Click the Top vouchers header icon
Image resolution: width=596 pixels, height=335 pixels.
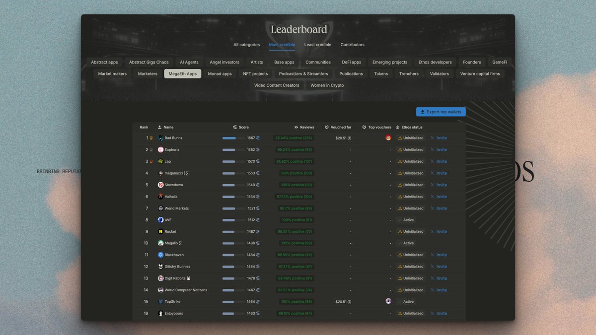pos(365,127)
